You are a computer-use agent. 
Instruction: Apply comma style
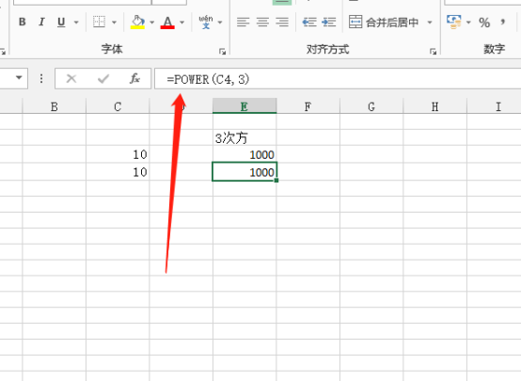503,23
